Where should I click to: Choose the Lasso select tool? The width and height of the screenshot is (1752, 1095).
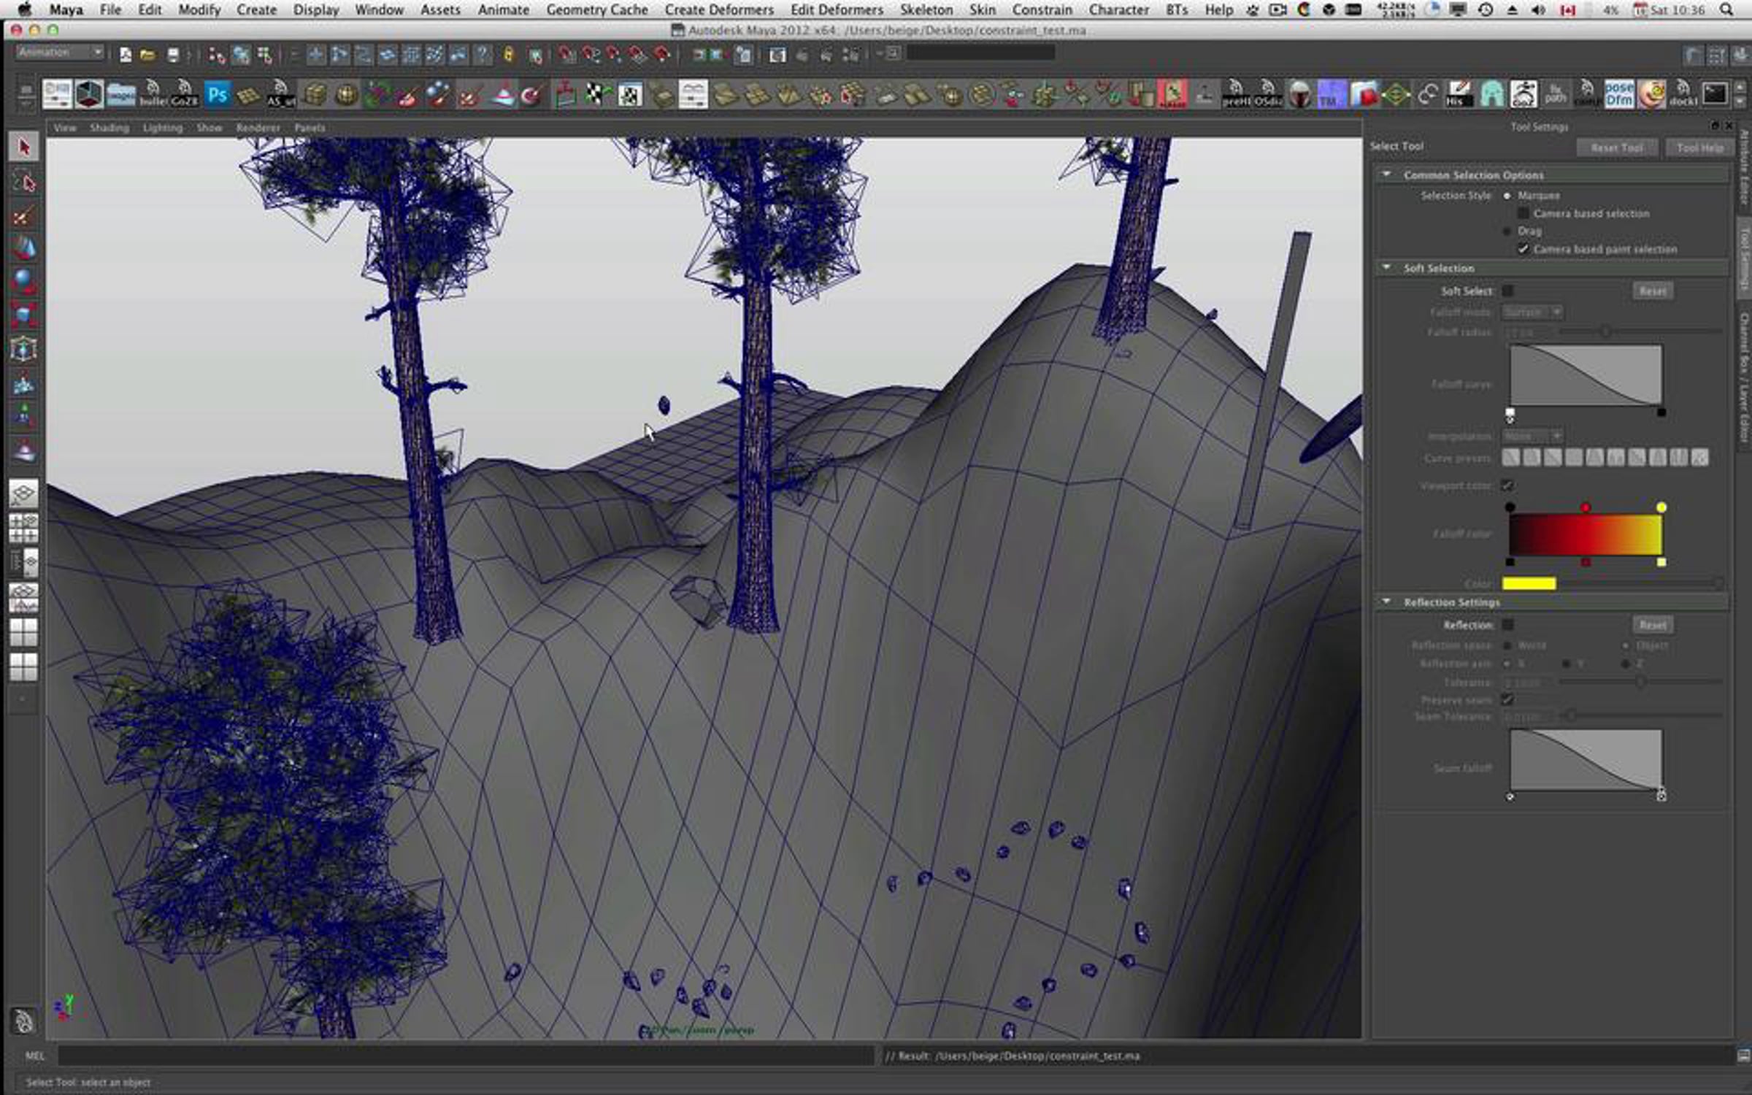point(24,182)
